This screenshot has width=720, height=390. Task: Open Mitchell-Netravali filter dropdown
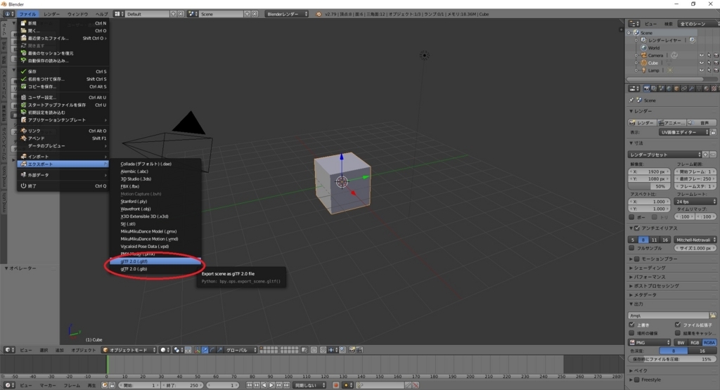(x=695, y=240)
